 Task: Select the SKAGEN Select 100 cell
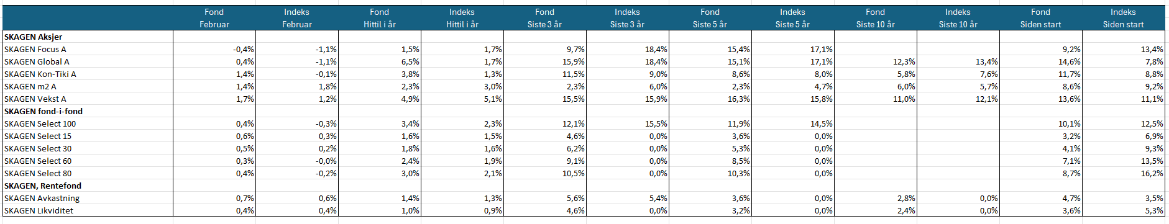click(x=88, y=123)
